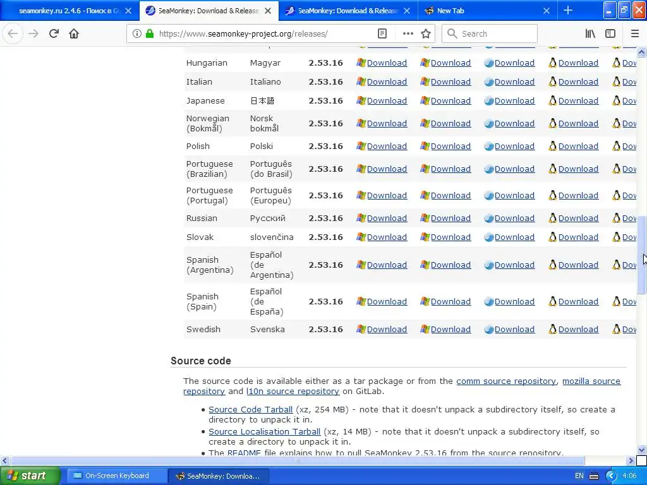
Task: Download Spanish Spain macOS third column
Action: (x=514, y=301)
